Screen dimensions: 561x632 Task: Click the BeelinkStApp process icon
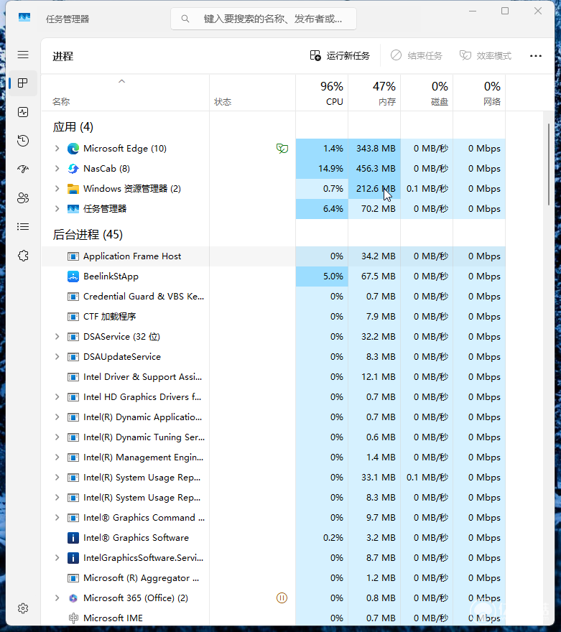(73, 276)
